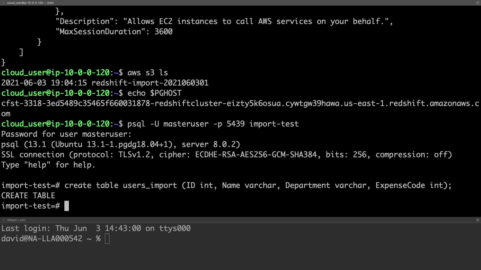481x270 pixels.
Task: Click the "aws s3 ls" command text
Action: [148, 73]
